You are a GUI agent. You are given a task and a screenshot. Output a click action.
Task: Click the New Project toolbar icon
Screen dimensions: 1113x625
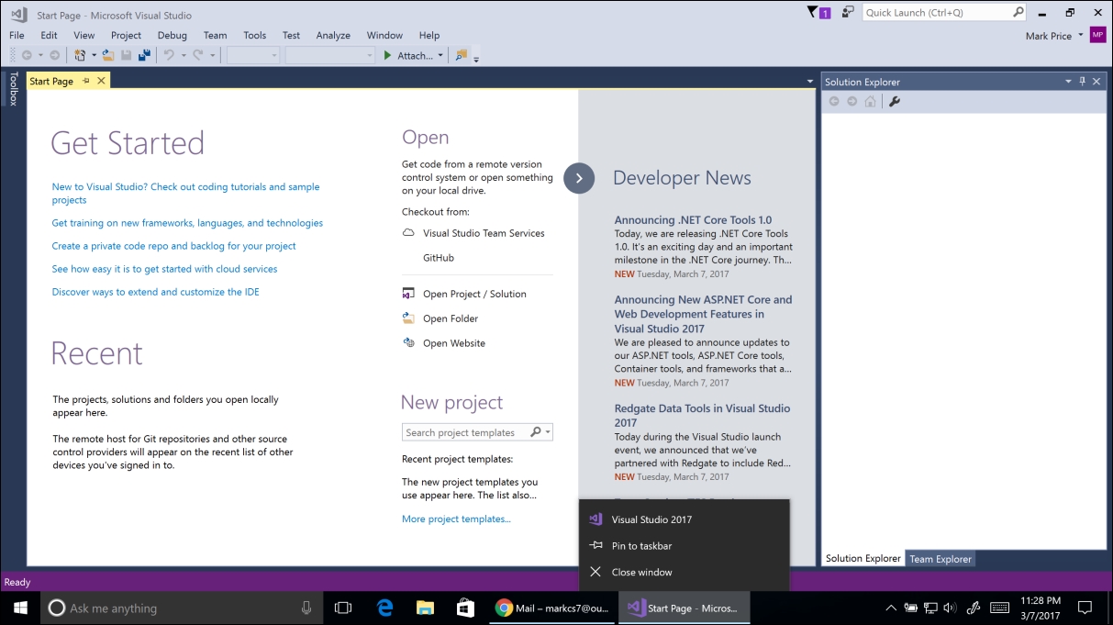(80, 55)
